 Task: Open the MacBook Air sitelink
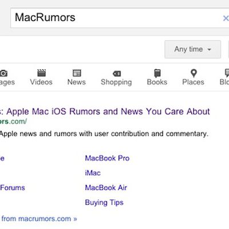(x=106, y=188)
